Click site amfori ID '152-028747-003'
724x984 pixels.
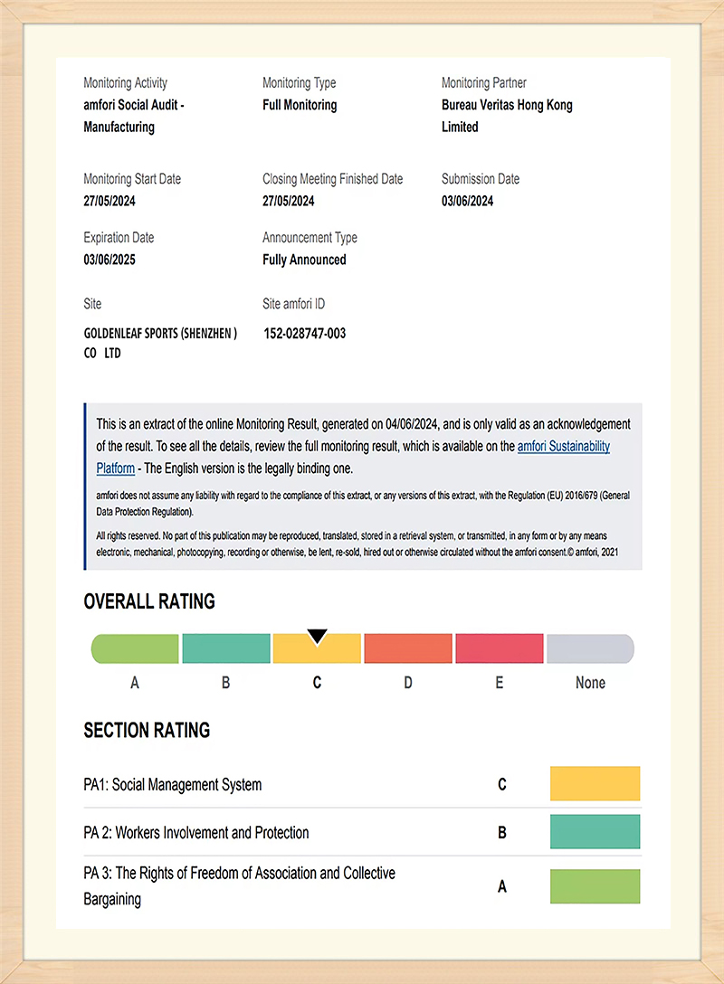[x=305, y=333]
